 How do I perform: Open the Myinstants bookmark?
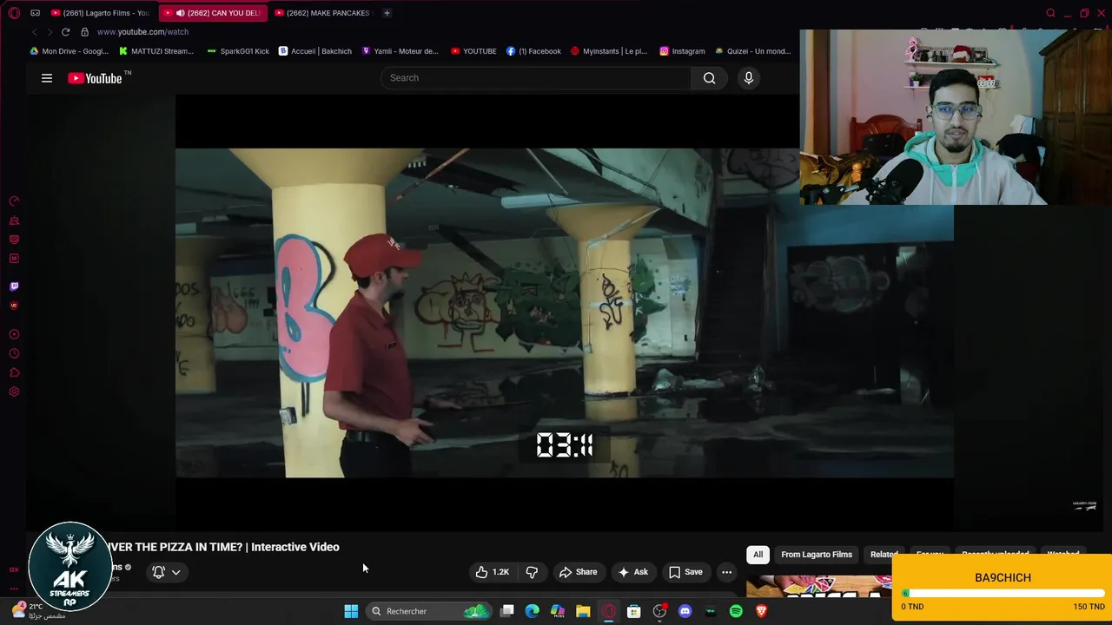coord(608,51)
